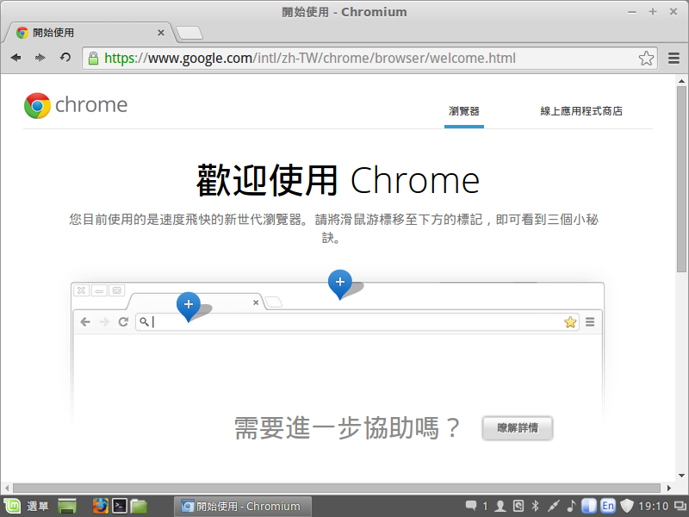Open the En input method indicator

coord(608,506)
